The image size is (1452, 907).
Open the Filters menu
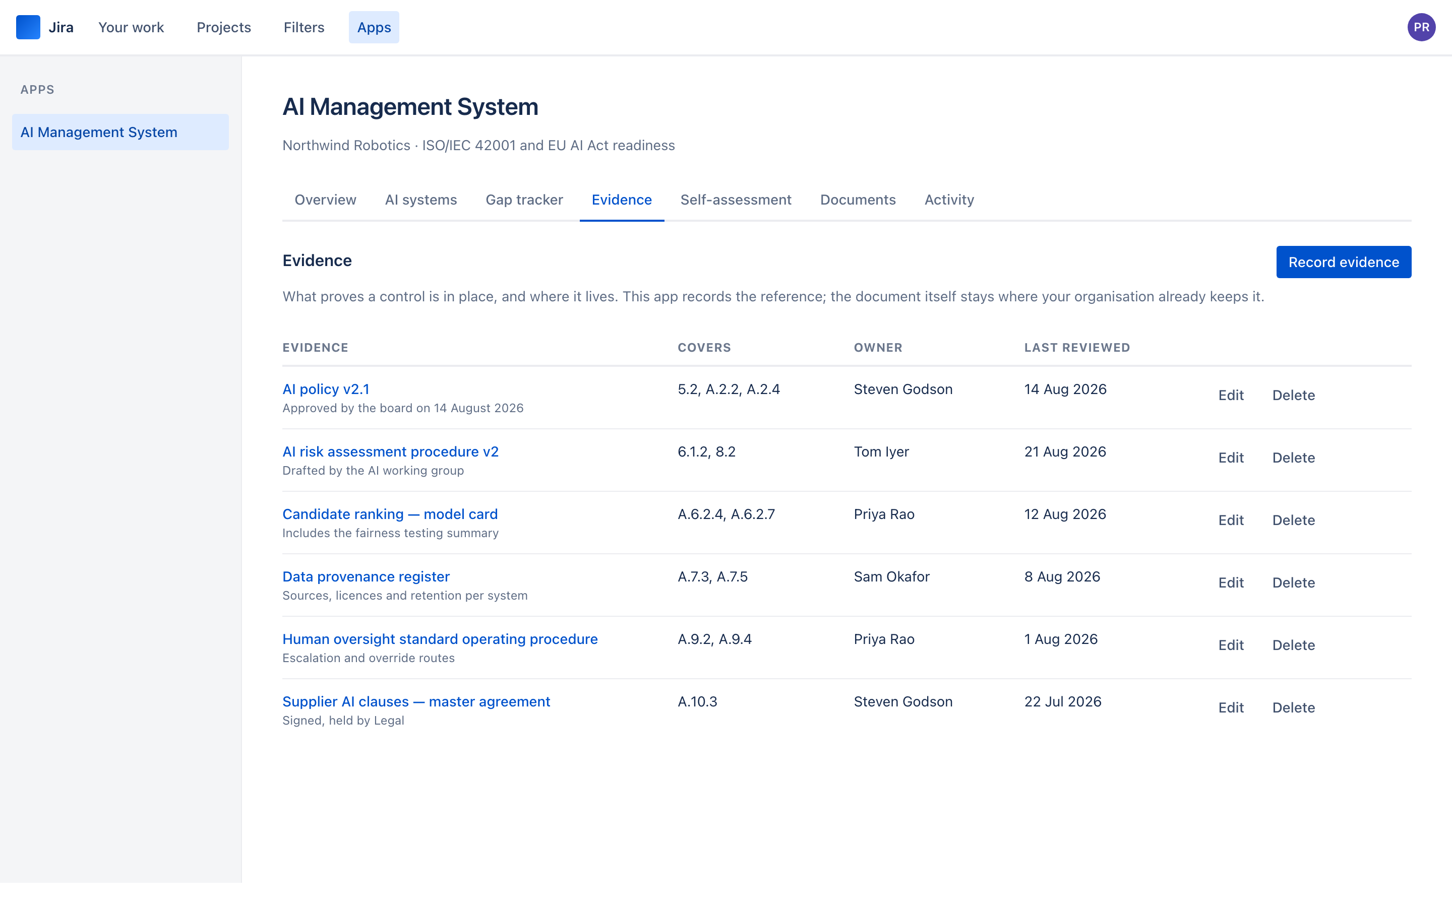[304, 27]
